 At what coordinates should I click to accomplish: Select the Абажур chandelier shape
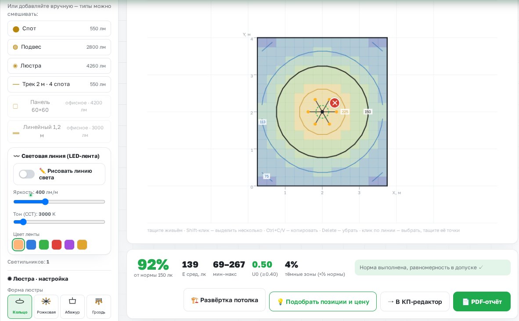(x=72, y=307)
